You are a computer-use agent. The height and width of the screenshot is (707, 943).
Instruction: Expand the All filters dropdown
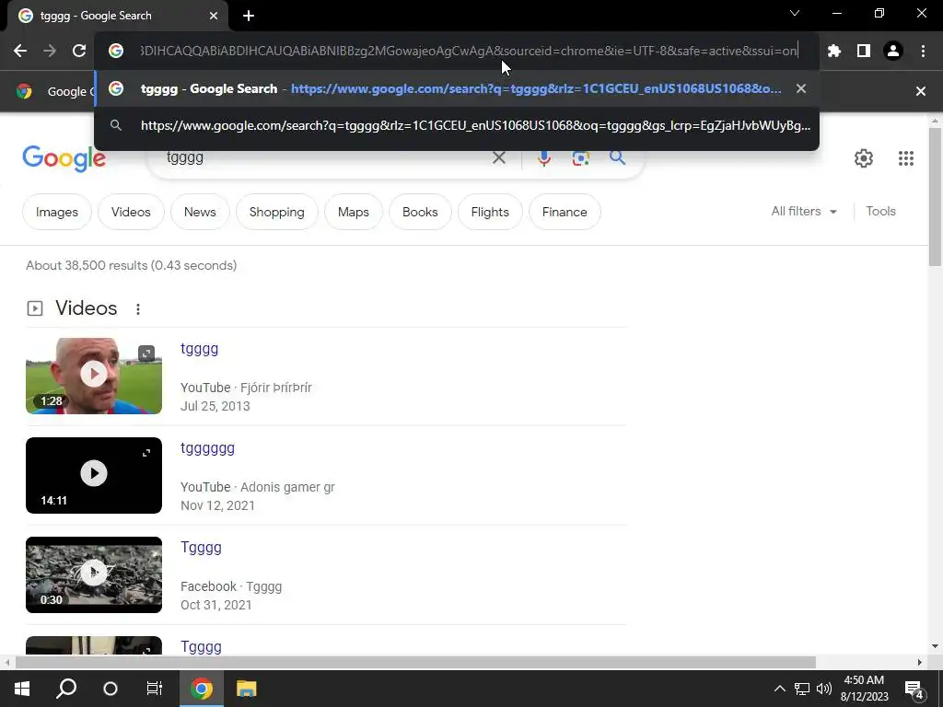coord(804,211)
